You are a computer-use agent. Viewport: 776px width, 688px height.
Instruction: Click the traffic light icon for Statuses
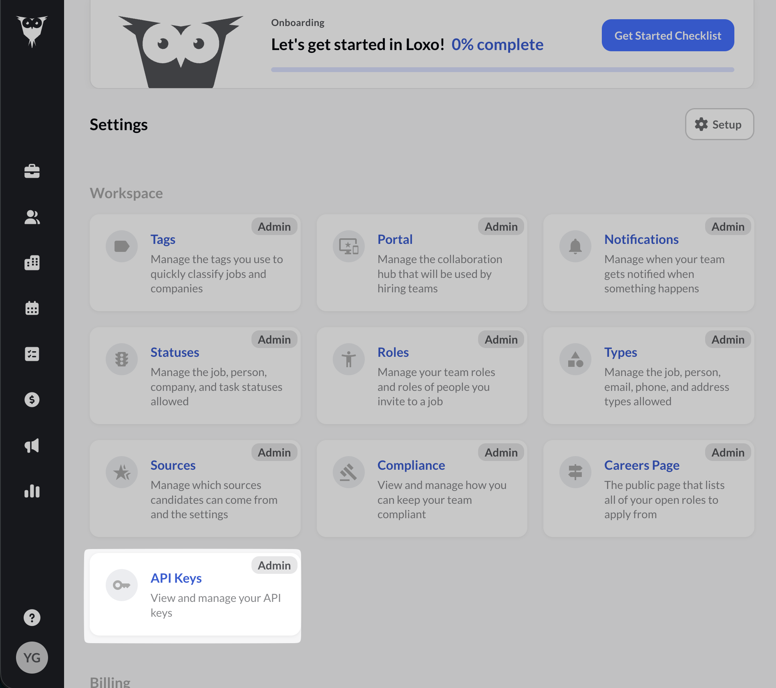(122, 359)
